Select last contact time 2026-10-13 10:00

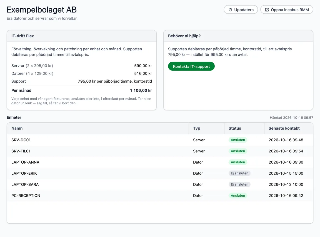286,184
